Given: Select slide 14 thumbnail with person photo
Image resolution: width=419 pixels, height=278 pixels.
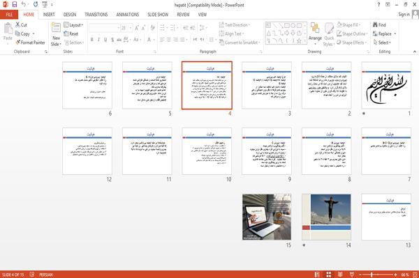Looking at the screenshot, I should pyautogui.click(x=326, y=217).
